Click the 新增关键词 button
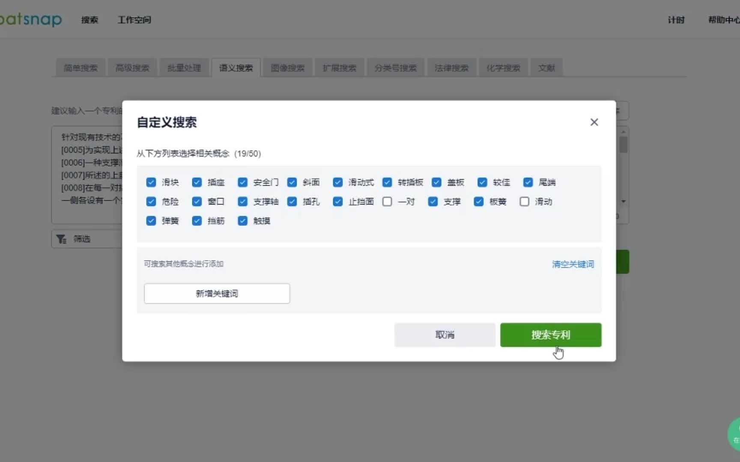Image resolution: width=740 pixels, height=462 pixels. pos(217,293)
